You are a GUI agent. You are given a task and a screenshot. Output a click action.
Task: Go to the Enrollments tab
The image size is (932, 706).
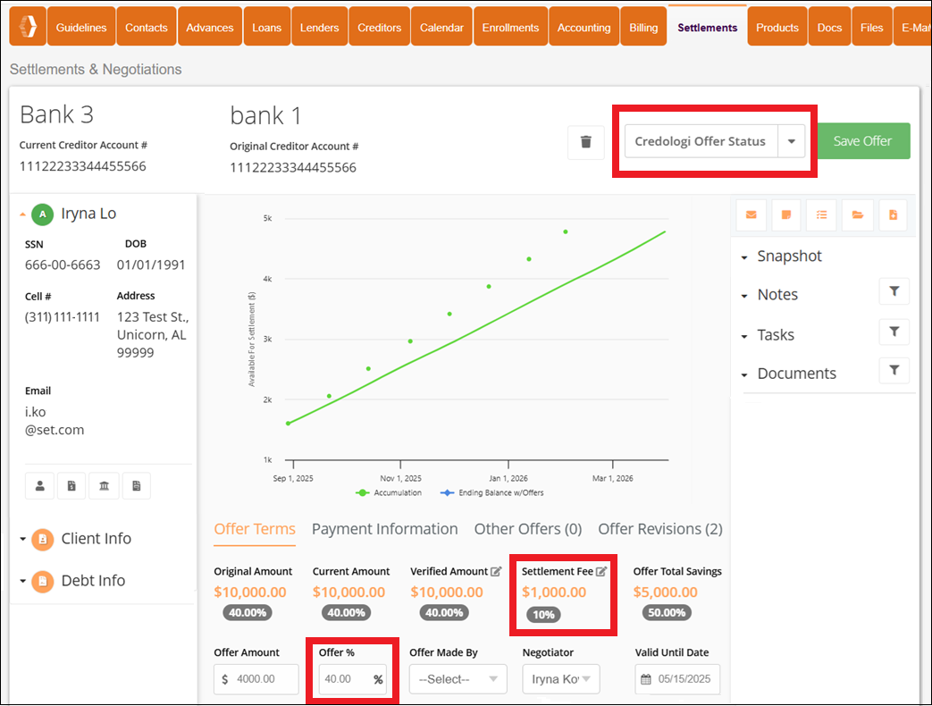point(510,27)
